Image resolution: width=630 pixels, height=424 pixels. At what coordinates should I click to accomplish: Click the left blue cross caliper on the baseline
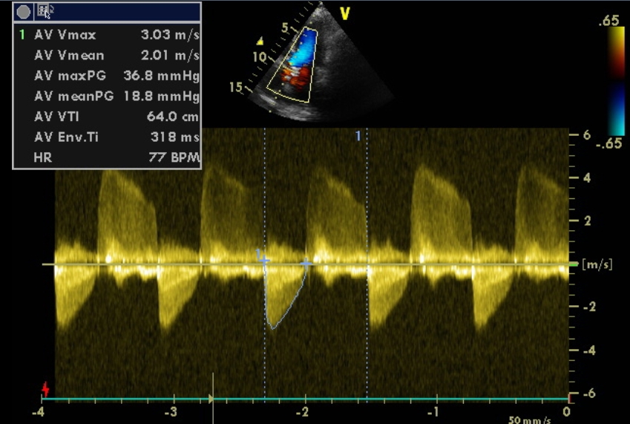coord(264,261)
